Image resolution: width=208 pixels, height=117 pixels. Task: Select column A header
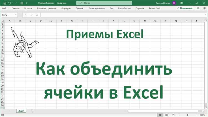(9, 21)
